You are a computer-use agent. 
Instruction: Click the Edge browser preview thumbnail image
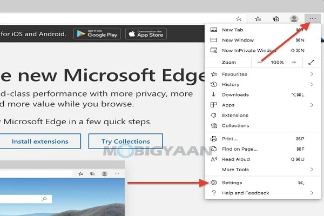(62, 189)
